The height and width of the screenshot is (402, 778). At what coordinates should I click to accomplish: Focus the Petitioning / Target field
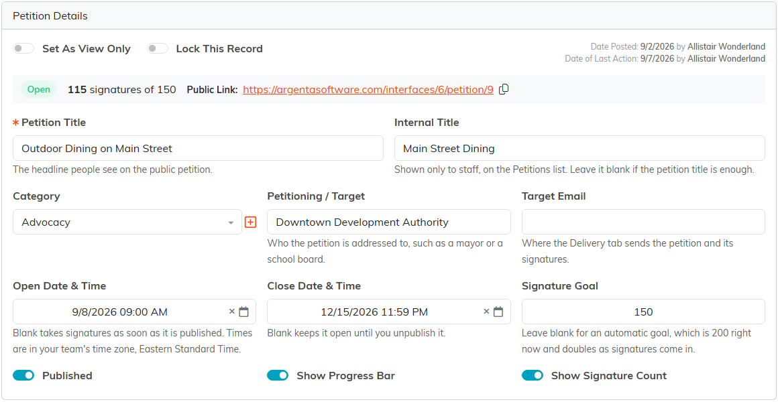[x=389, y=222]
